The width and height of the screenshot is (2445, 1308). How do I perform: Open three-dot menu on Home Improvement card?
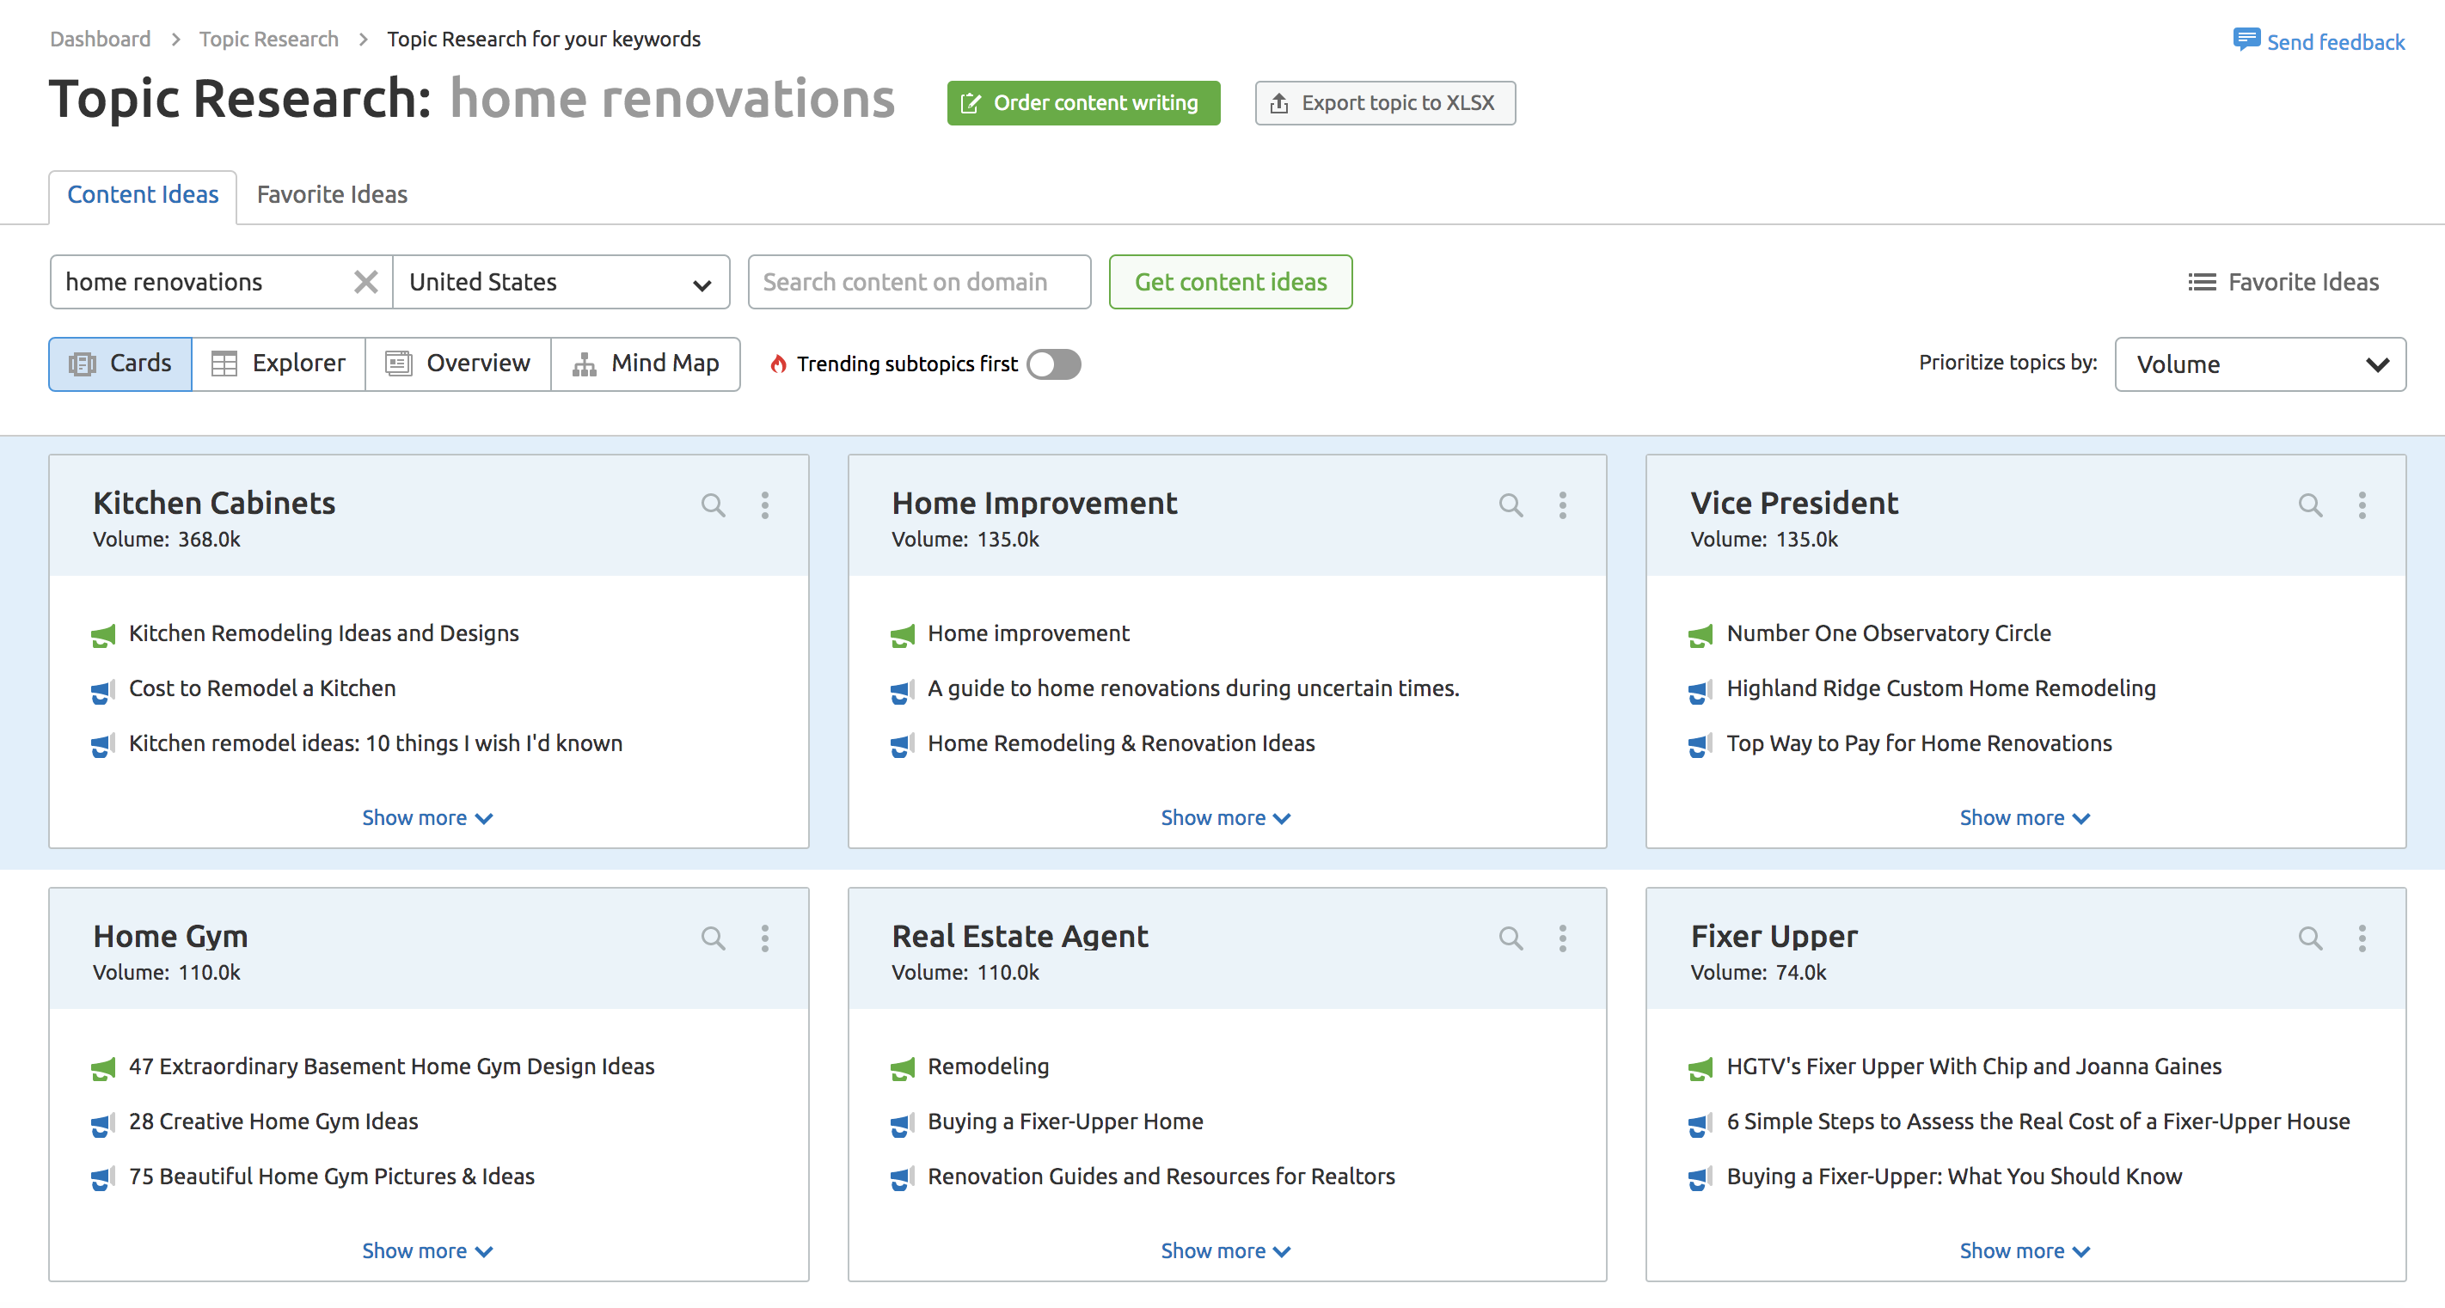pyautogui.click(x=1563, y=505)
